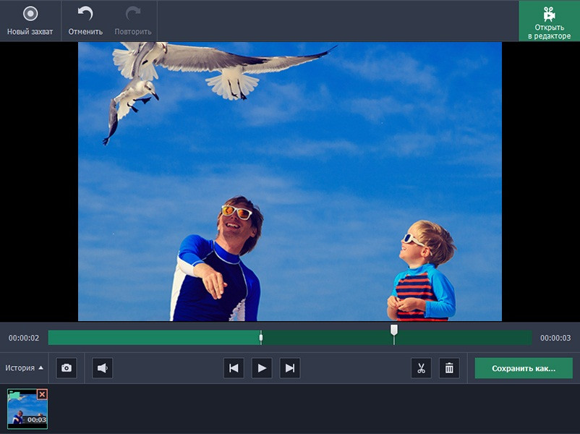Click the white playhead marker on timeline
This screenshot has height=434, width=580.
point(394,331)
